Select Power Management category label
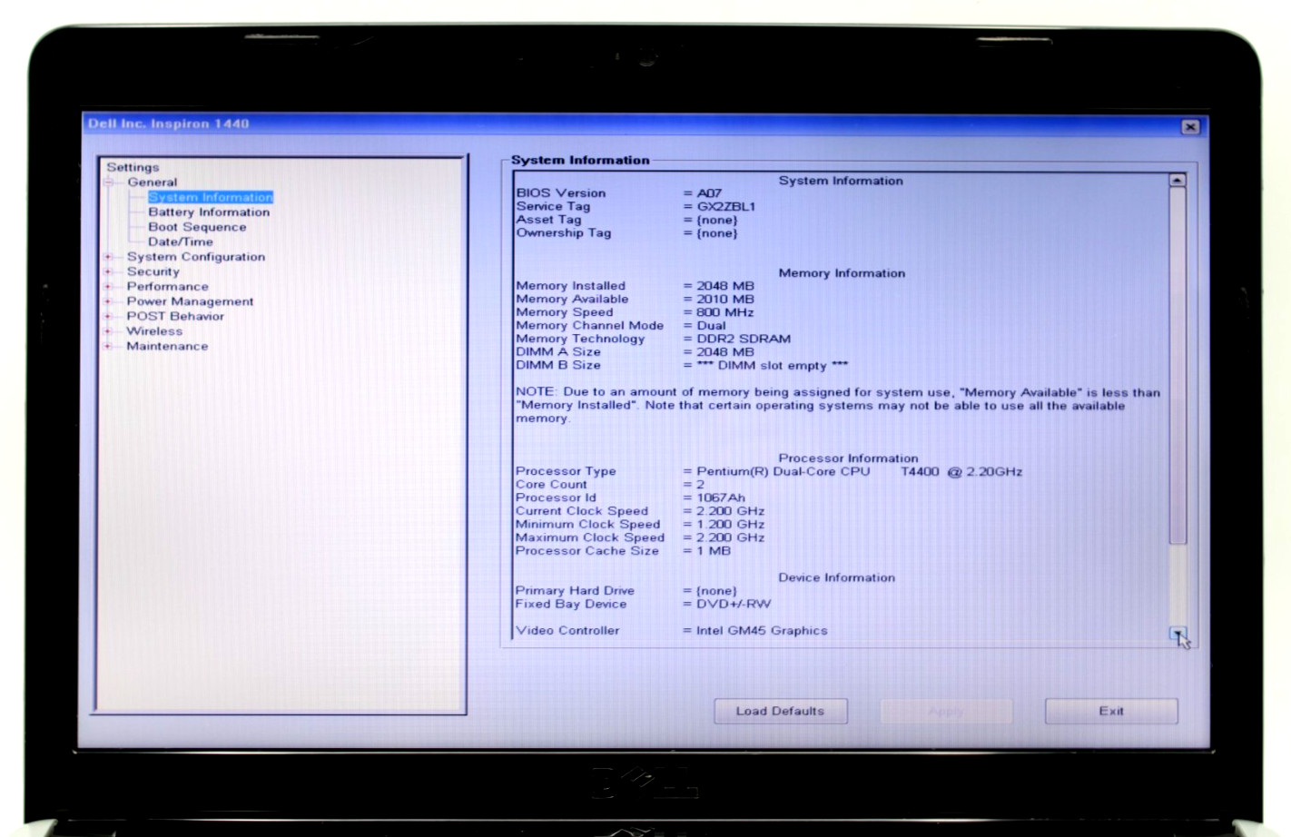Viewport: 1291px width, 837px height. 190,301
